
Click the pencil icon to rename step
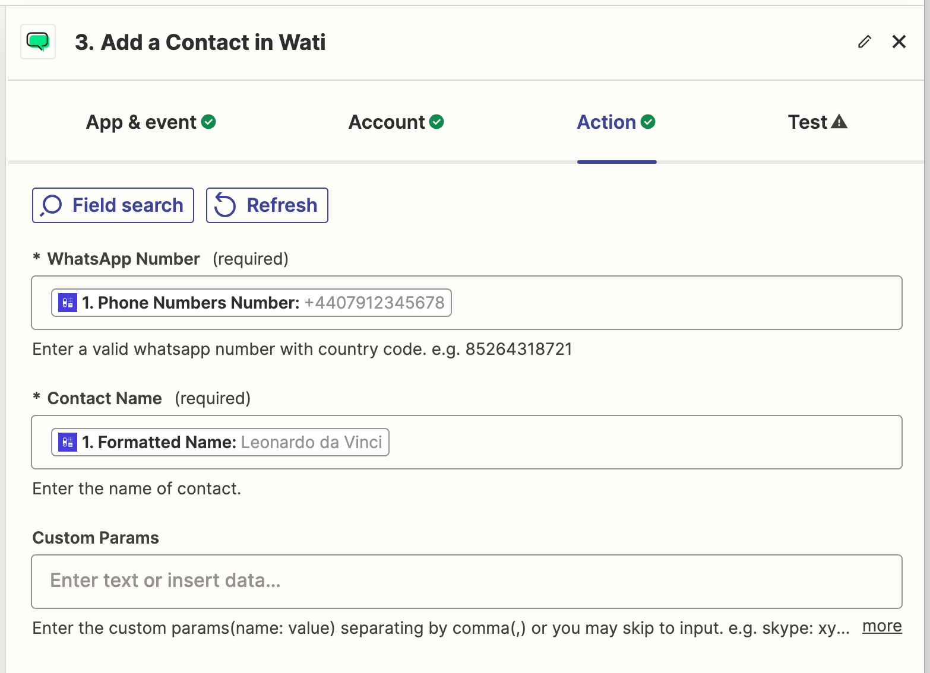(x=865, y=42)
